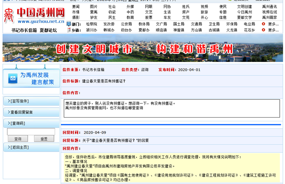
Task: Open the 钧台办 township link
Action: click(126, 30)
